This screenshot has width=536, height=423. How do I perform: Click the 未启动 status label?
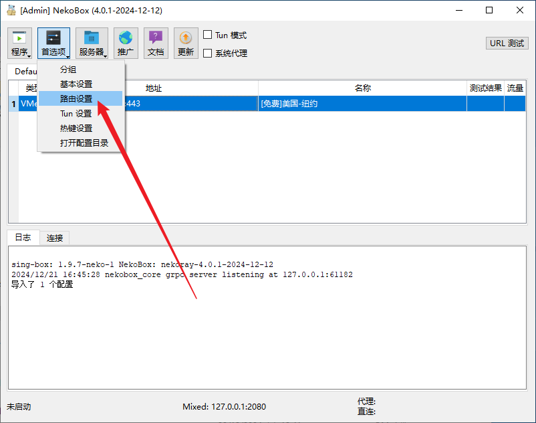click(x=19, y=406)
